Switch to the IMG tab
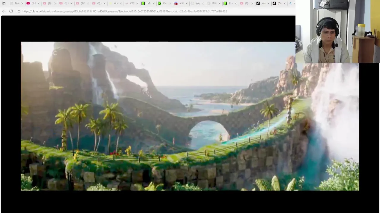The height and width of the screenshot is (213, 380). point(214,3)
